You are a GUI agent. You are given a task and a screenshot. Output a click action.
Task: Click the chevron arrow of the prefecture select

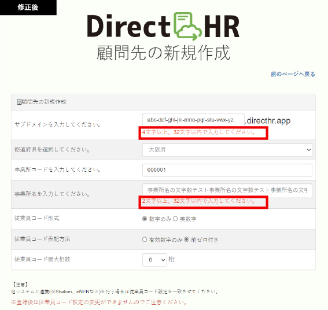point(308,150)
